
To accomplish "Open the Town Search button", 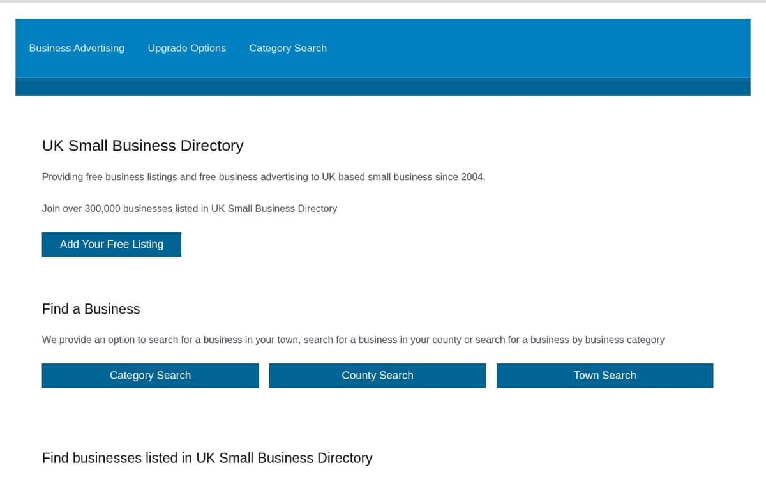I will click(605, 376).
